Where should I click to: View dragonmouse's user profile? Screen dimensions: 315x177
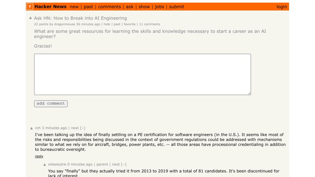65,24
